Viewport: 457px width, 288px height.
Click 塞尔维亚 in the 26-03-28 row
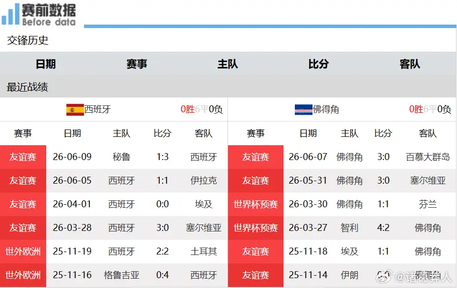click(204, 228)
